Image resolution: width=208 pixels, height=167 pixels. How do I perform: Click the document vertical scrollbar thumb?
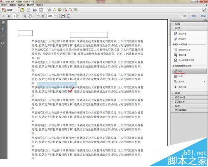(169, 34)
